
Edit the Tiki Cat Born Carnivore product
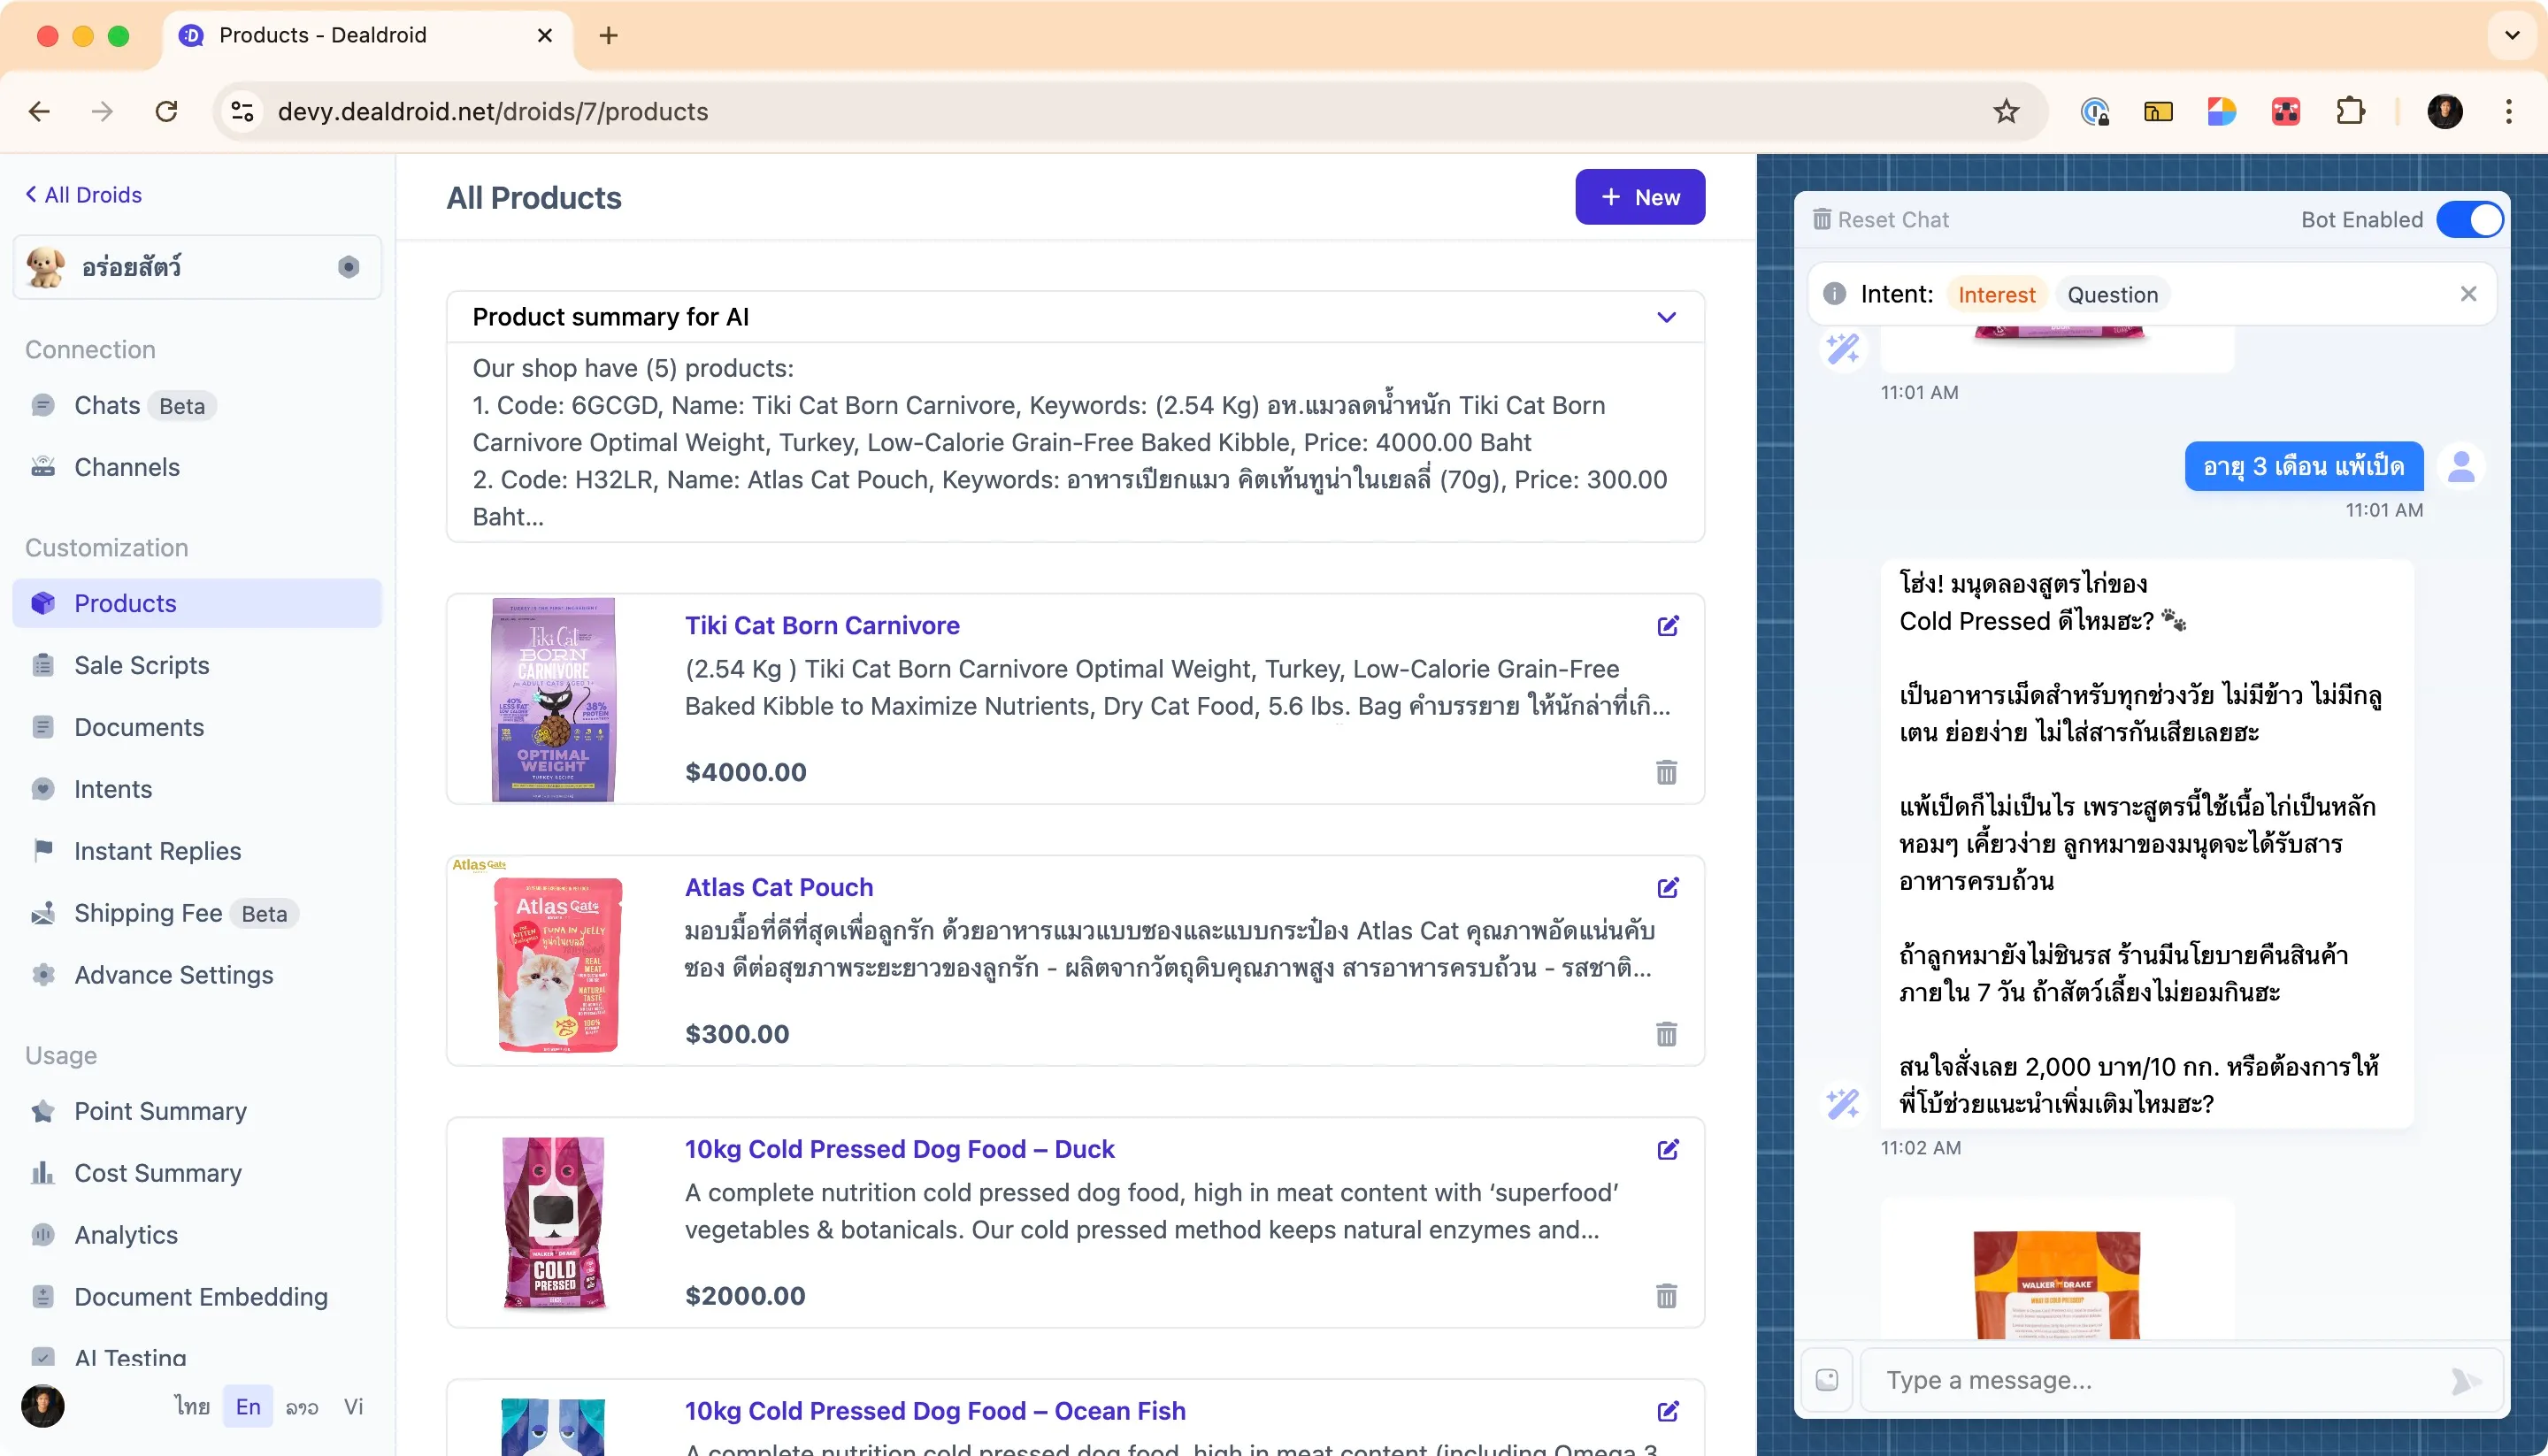pyautogui.click(x=1667, y=625)
